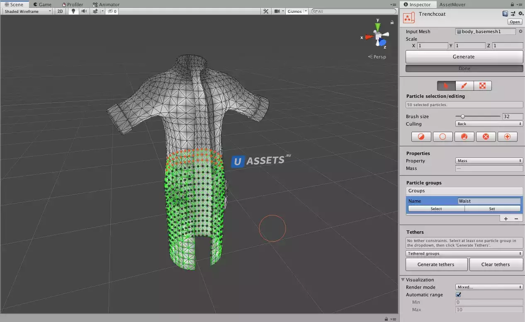Uncheck the Automatic range checkbox
The image size is (525, 322).
coord(459,295)
